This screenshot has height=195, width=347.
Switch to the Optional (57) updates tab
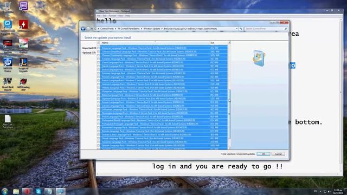[x=89, y=53]
